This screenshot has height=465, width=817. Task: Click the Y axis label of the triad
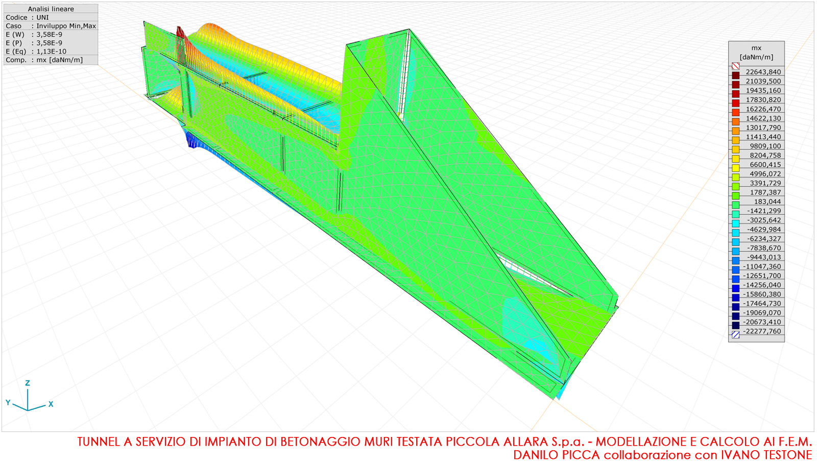[x=8, y=402]
